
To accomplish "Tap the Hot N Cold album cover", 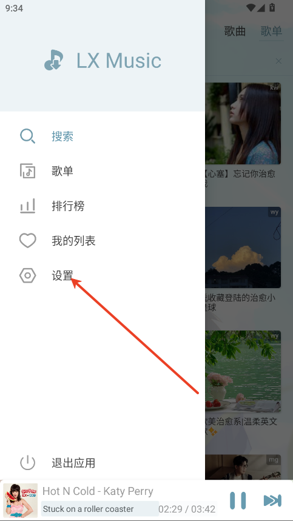I will [x=20, y=500].
